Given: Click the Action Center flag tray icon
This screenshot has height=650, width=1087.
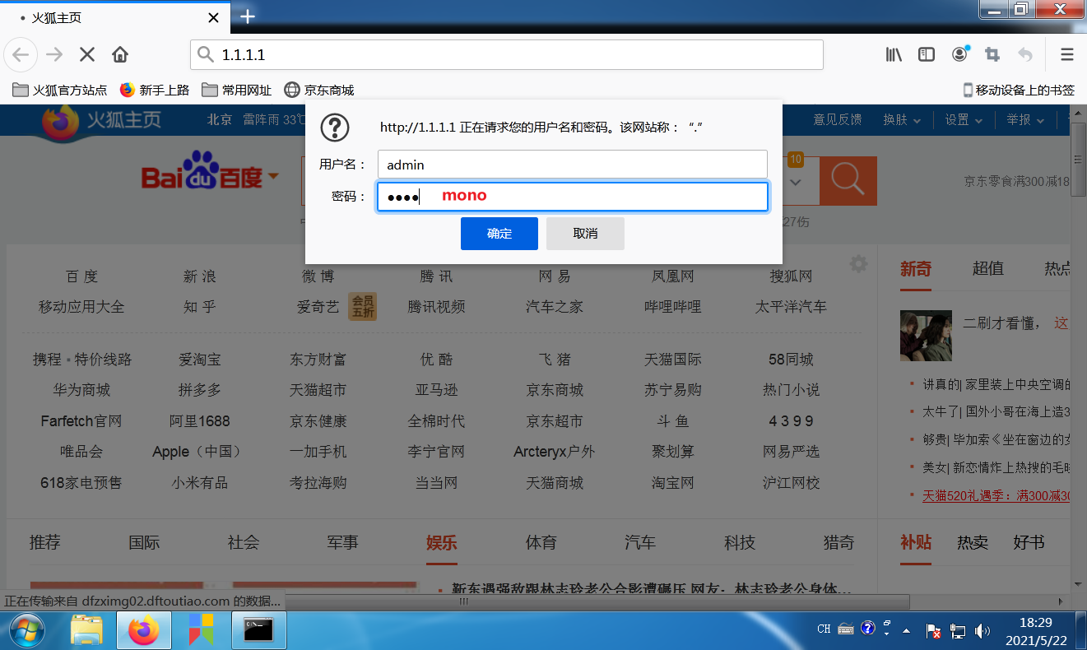Looking at the screenshot, I should pyautogui.click(x=934, y=631).
